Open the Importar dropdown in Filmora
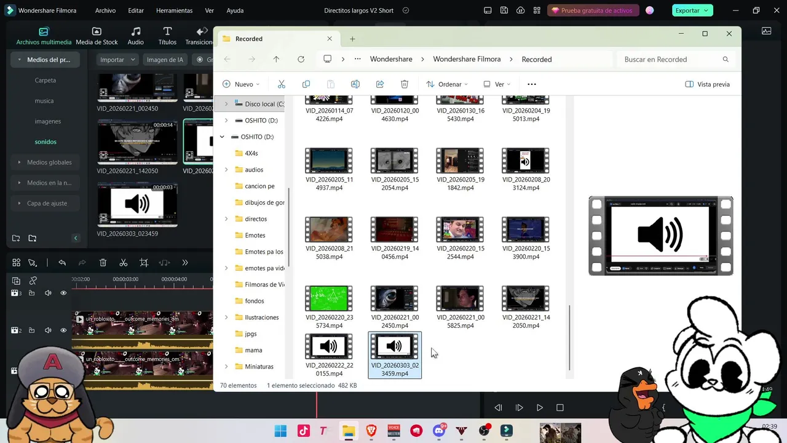Image resolution: width=787 pixels, height=443 pixels. pyautogui.click(x=119, y=60)
